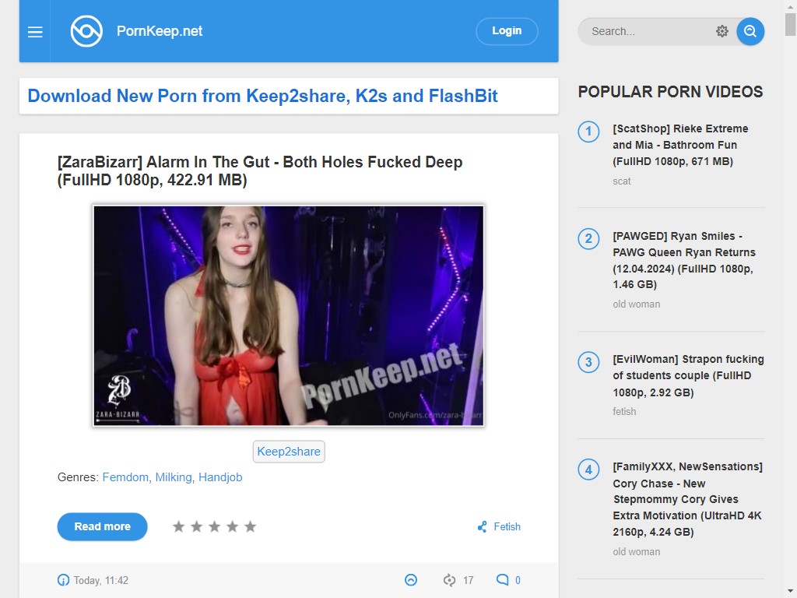This screenshot has height=598, width=797.
Task: Click the share icon beside the Fetish category
Action: pyautogui.click(x=483, y=527)
